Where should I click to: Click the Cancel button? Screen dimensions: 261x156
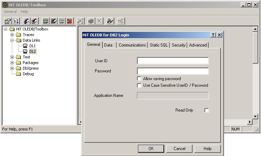[179, 149]
